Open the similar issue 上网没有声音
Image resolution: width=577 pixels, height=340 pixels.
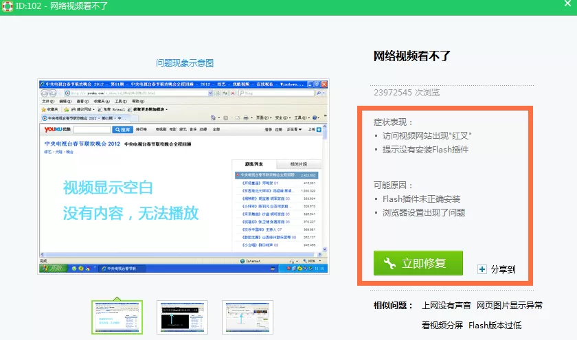pos(446,306)
